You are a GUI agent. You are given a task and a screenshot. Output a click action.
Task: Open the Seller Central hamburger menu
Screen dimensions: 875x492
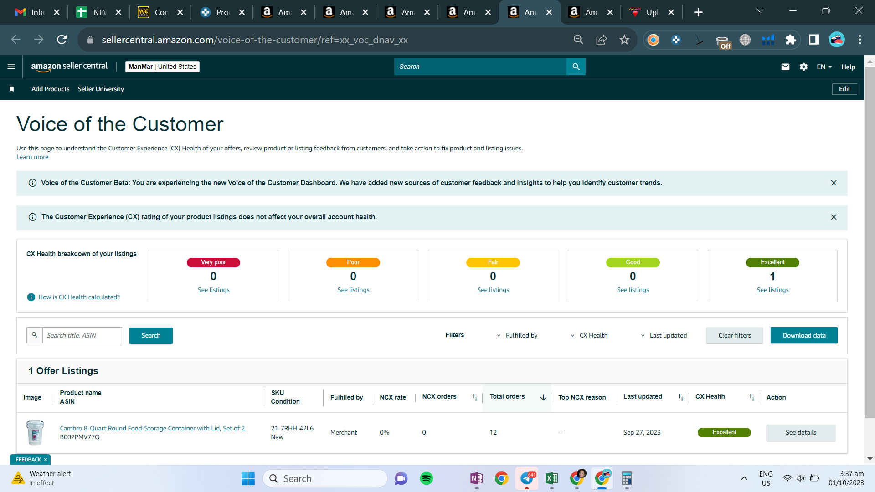[11, 67]
